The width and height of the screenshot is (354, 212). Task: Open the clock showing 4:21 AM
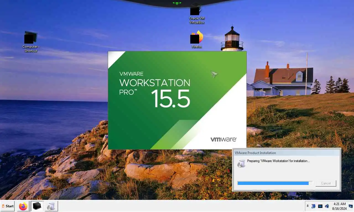pos(339,204)
